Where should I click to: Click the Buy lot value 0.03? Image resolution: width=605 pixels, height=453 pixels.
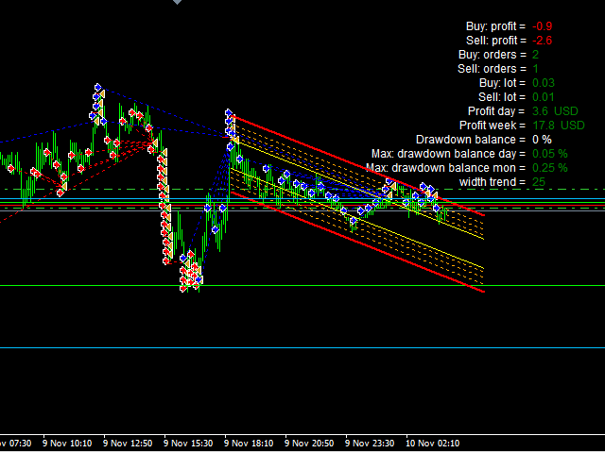point(544,83)
